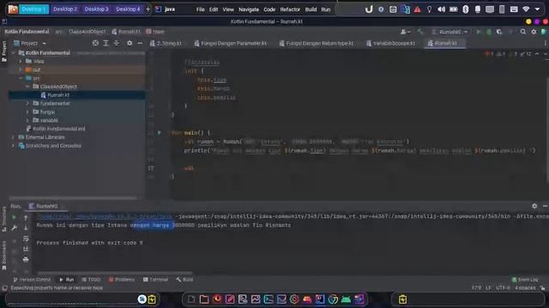549x308 pixels.
Task: Click the Run with Coverage icon
Action: (x=499, y=32)
